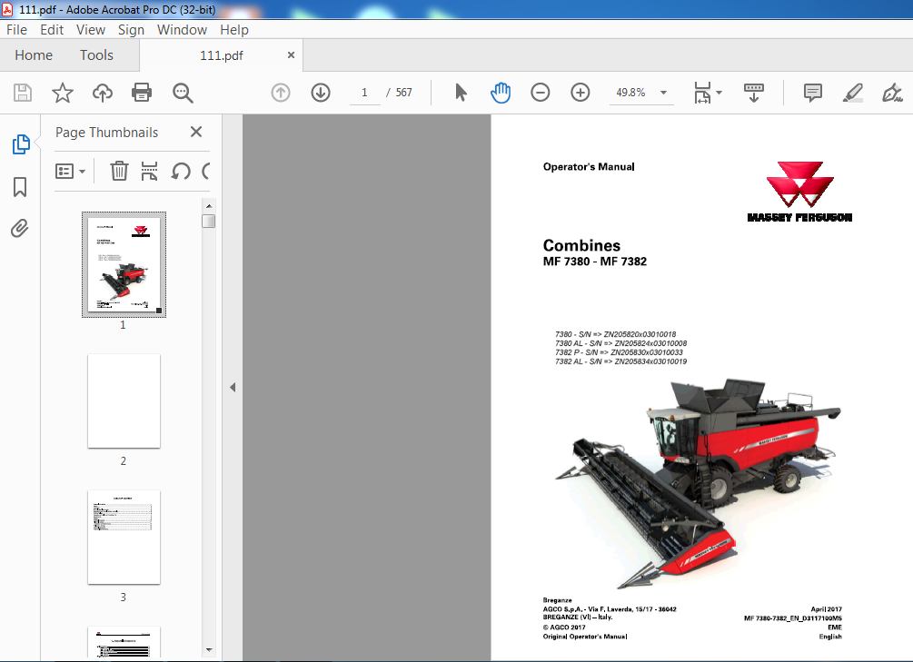
Task: Select the highlighter pen tool
Action: [x=852, y=93]
